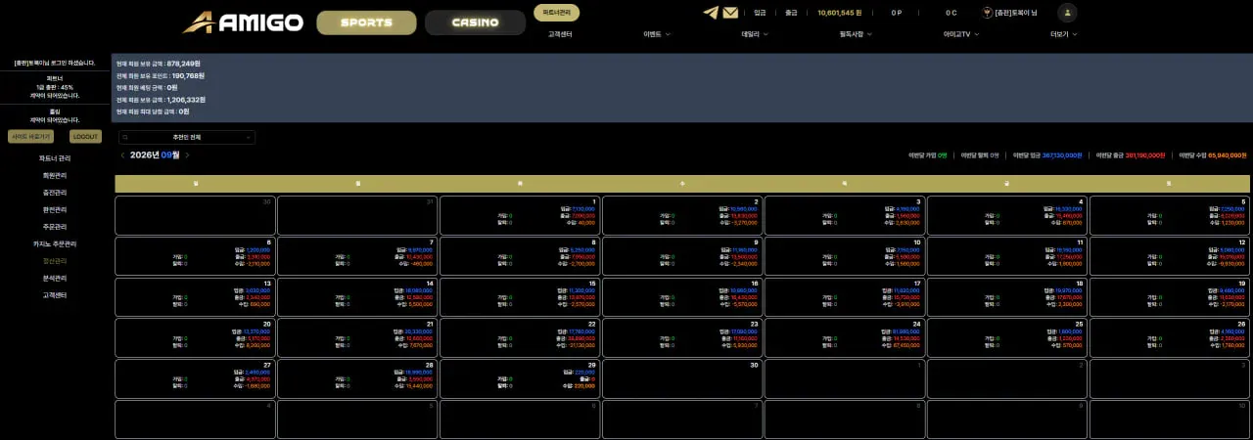
Task: Click the 10,601,545 원 balance
Action: [x=839, y=13]
